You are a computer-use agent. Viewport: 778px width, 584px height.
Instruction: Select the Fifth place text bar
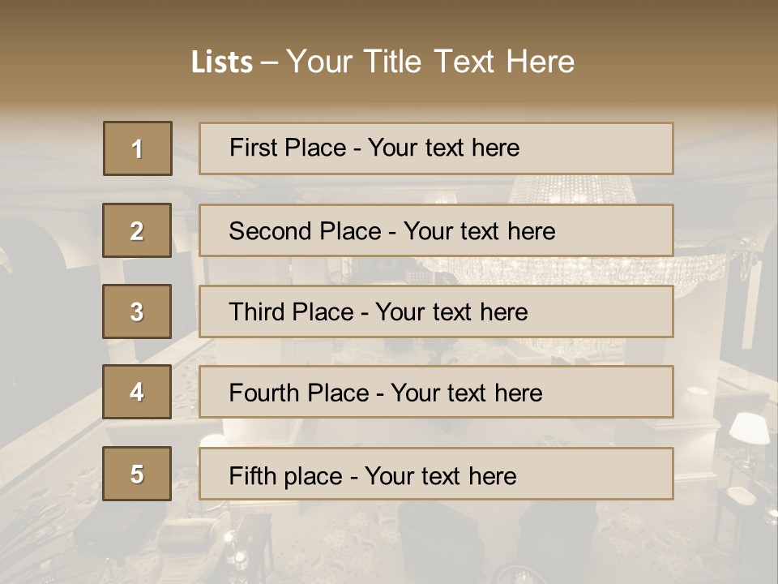[x=436, y=474]
